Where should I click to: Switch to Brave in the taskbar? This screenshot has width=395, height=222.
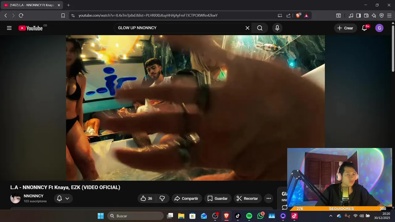[x=227, y=216]
